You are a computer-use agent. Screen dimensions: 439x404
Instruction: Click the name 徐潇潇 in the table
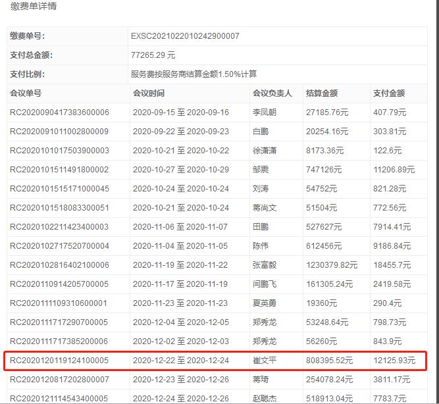(x=264, y=151)
